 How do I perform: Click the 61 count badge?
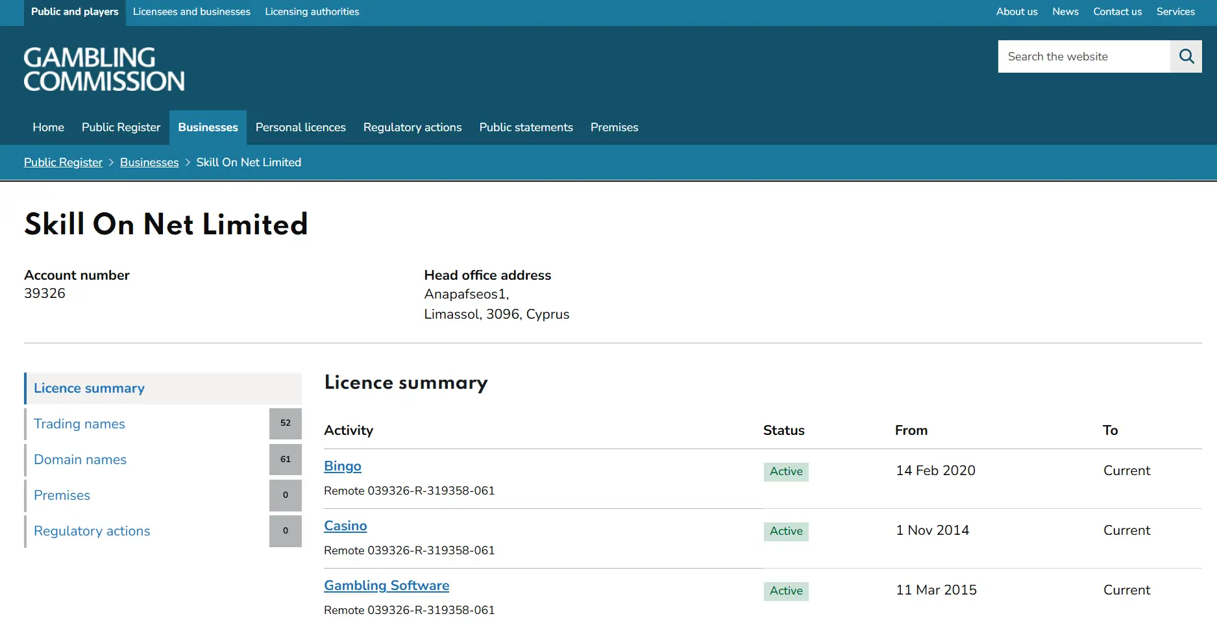tap(286, 460)
